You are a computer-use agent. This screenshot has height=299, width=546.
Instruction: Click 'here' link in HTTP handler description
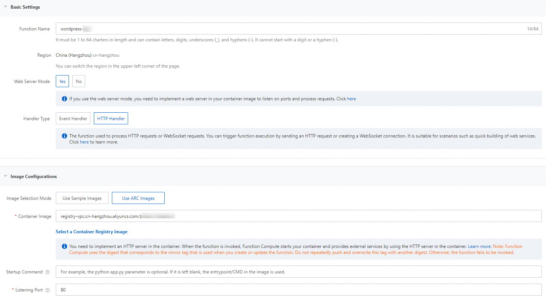click(x=84, y=142)
